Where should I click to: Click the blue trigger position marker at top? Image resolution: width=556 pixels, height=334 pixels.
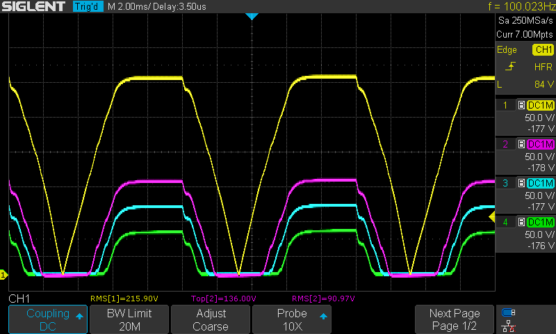tap(252, 16)
